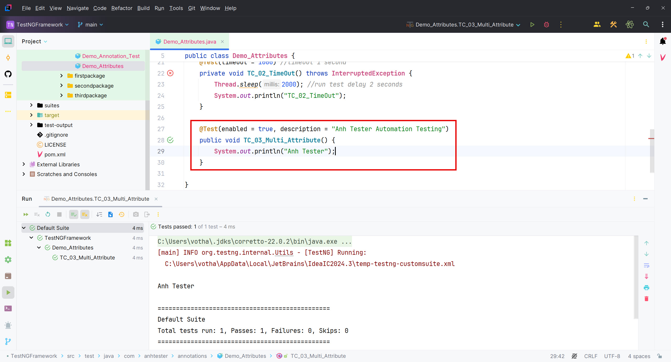This screenshot has height=362, width=671.
Task: Select TC_03_Multi_Attribute in test results
Action: click(87, 258)
